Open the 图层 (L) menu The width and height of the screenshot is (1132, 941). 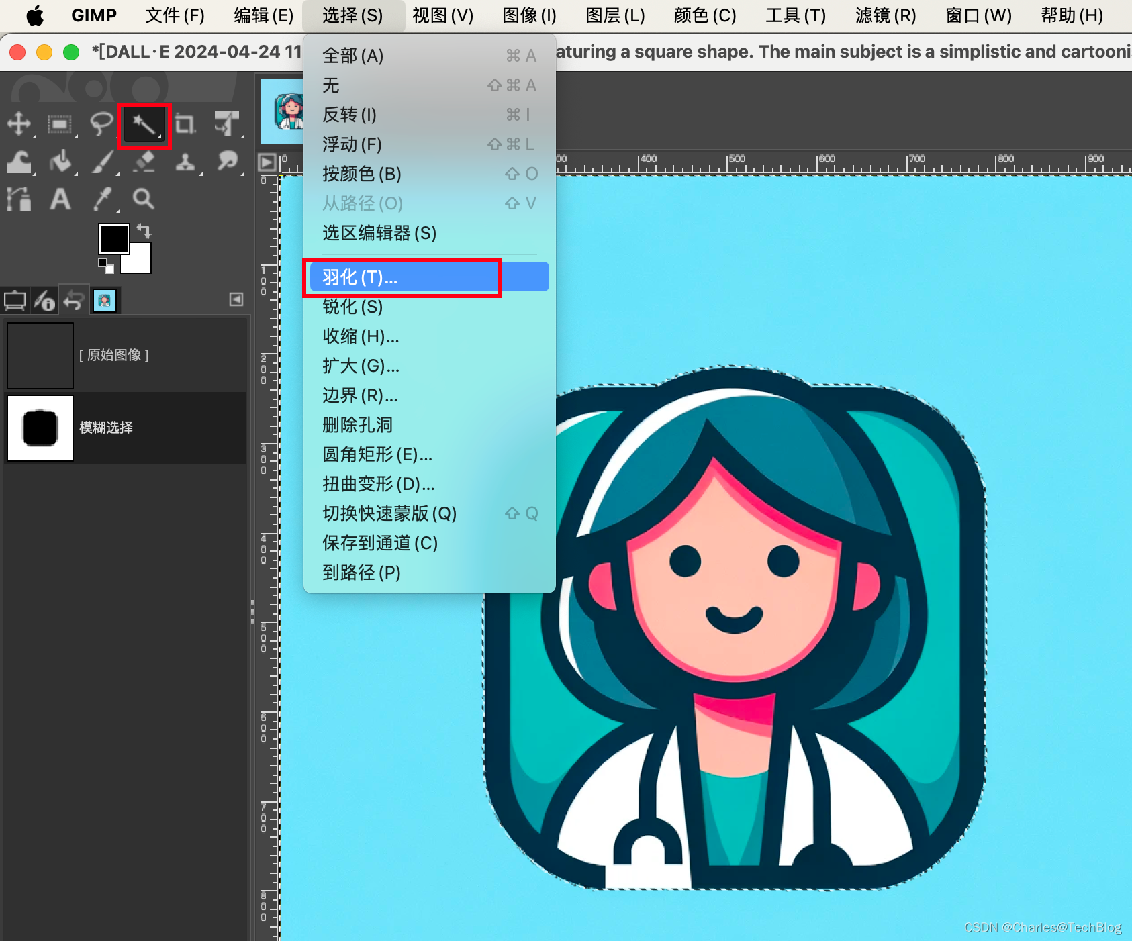coord(615,15)
